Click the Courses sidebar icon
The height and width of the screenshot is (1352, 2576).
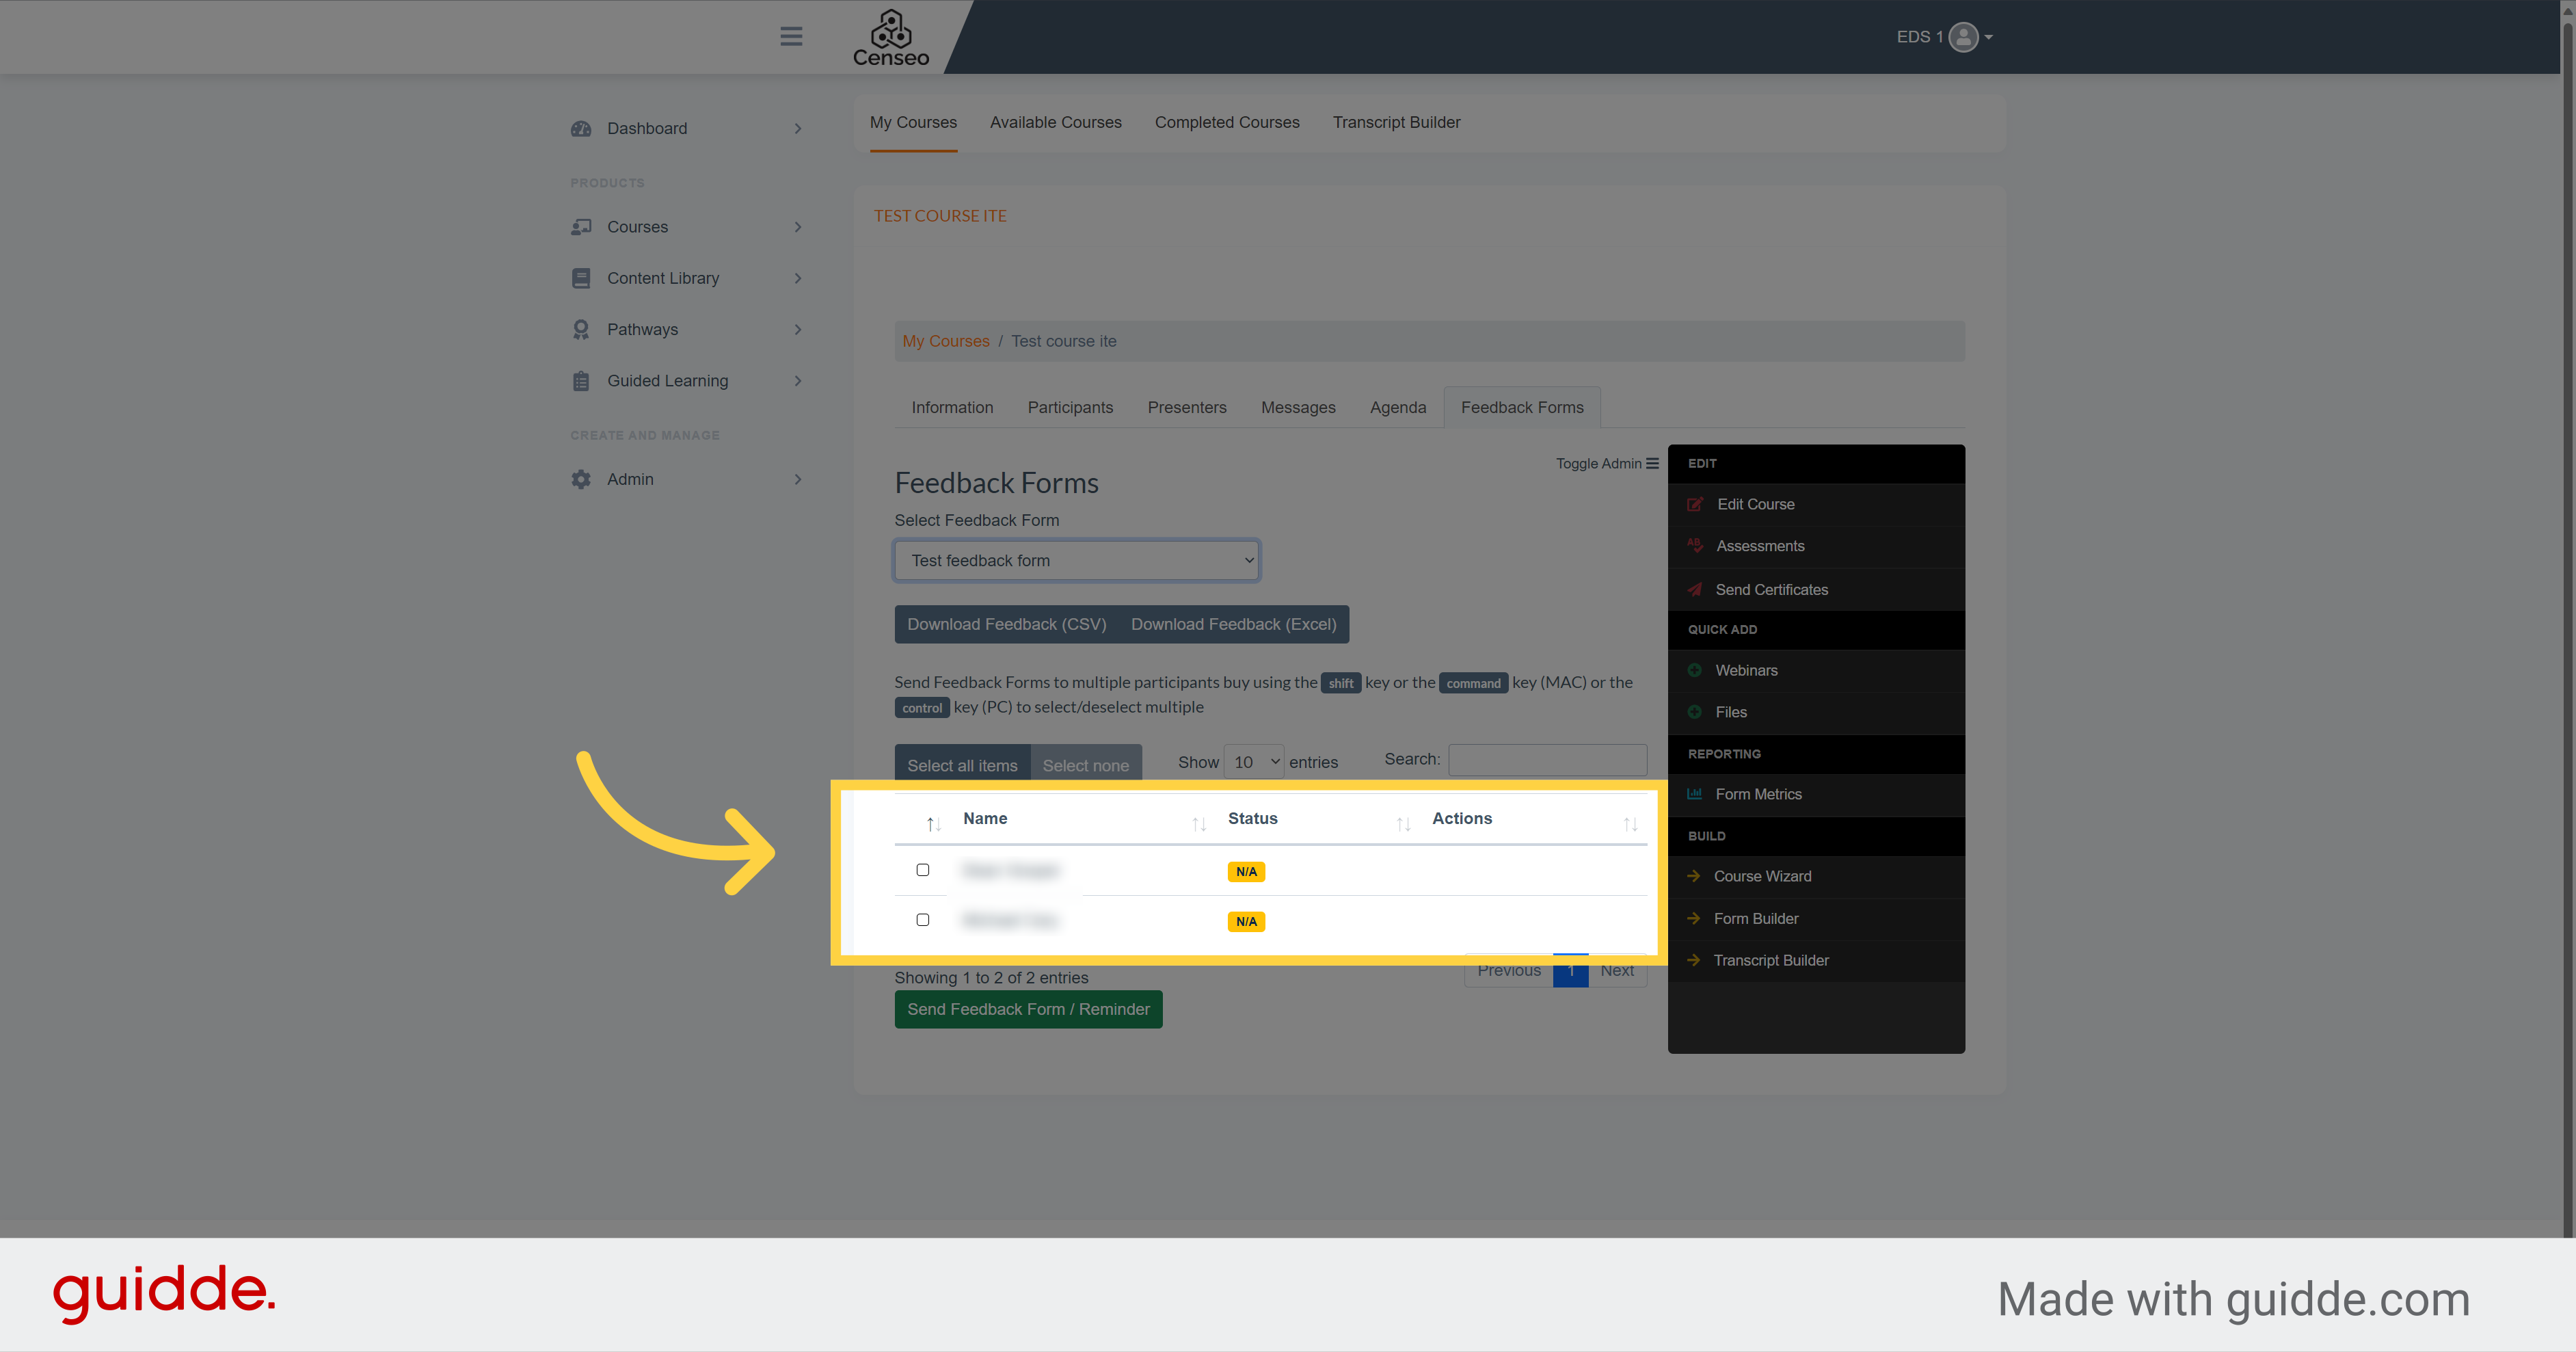point(581,227)
